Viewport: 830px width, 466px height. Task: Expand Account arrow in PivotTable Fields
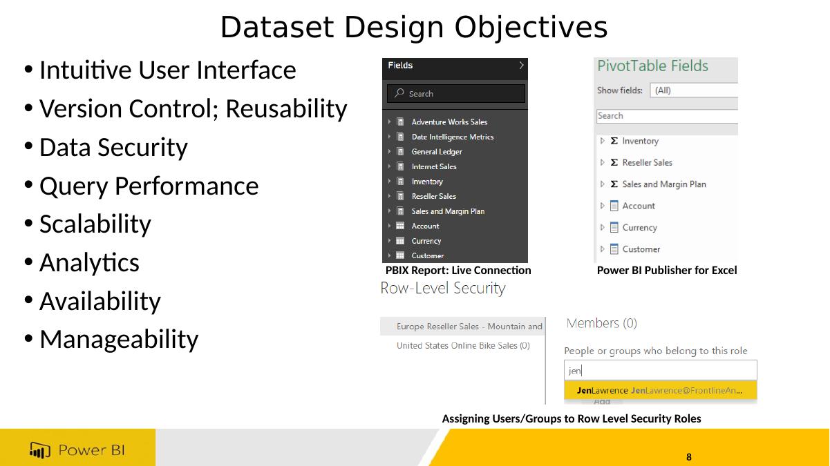click(x=603, y=206)
